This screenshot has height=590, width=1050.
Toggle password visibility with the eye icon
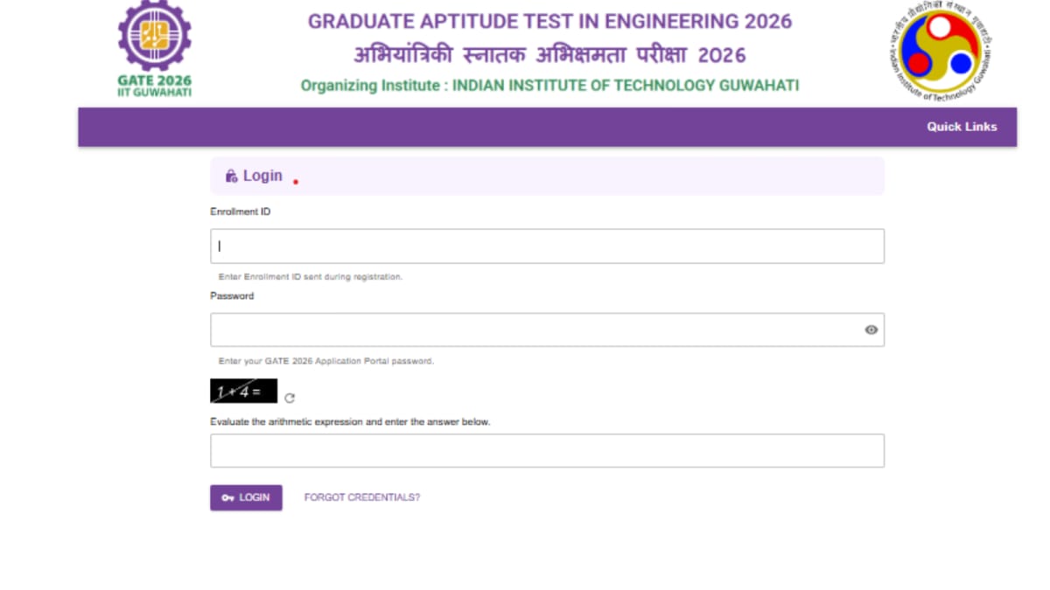870,330
